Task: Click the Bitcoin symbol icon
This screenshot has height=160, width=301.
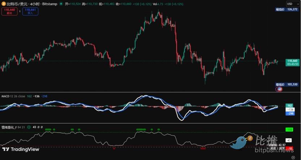Action: [4, 4]
